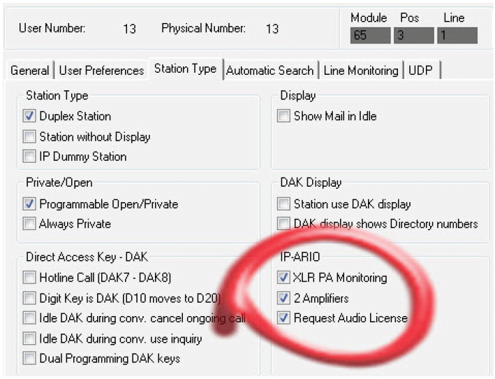Check DAK display shows Directory numbers
495x379 pixels.
283,224
